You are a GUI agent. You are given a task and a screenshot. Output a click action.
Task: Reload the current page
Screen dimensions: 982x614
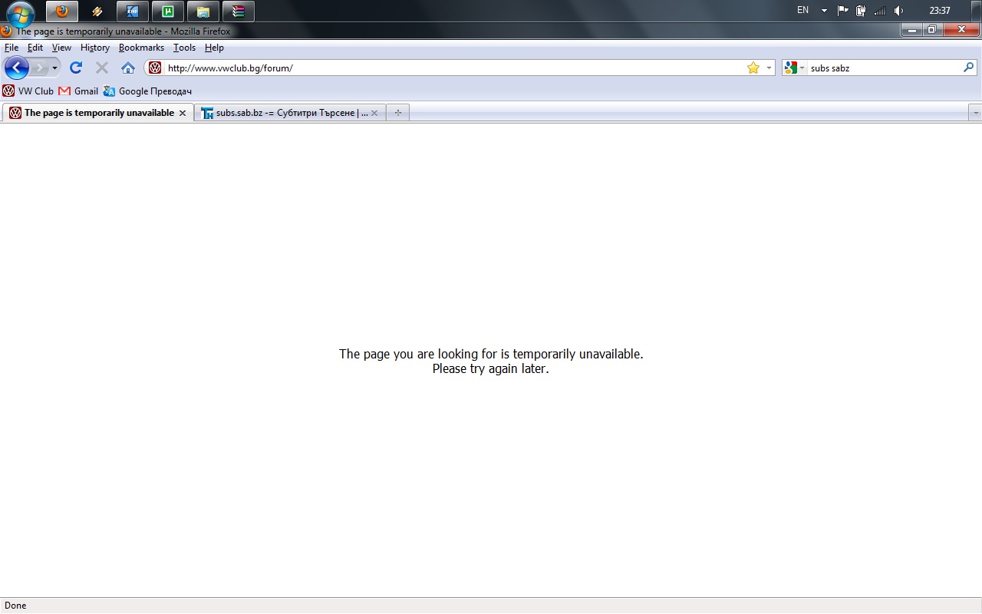click(x=76, y=68)
